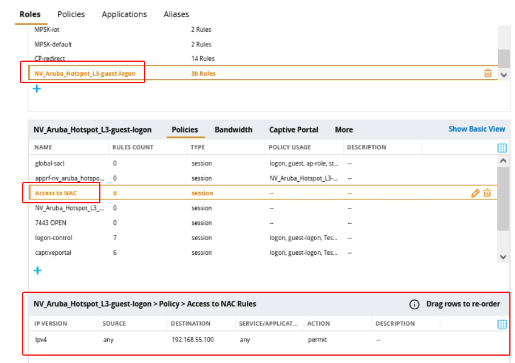This screenshot has width=515, height=363.
Task: Click the plus icon below the policies list
Action: 37,271
